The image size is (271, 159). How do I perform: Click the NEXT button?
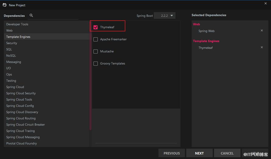[x=199, y=153]
